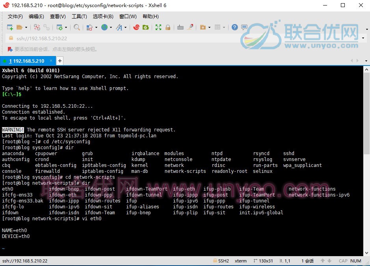Open session Properties gear icon
Viewport: 370px width, 266px height.
coord(59,27)
